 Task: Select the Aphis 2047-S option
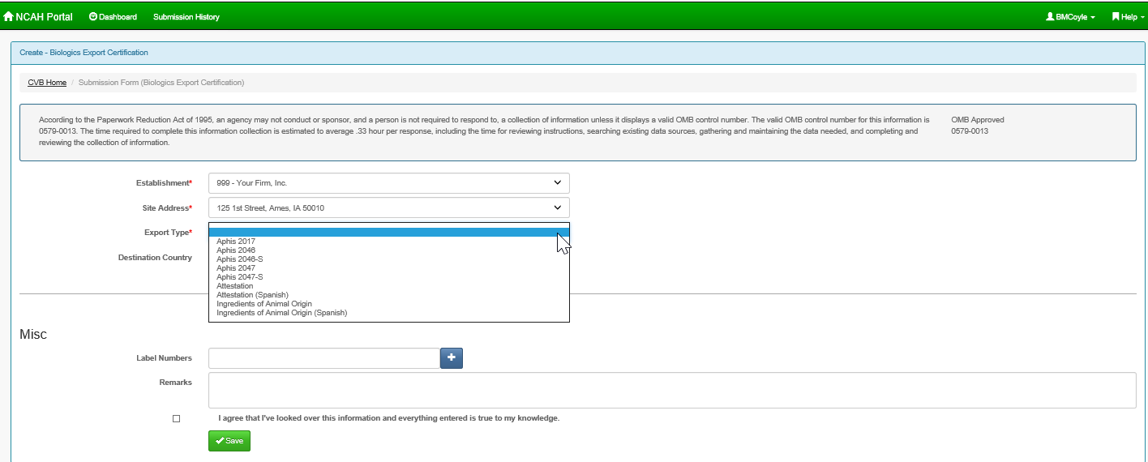click(x=239, y=277)
